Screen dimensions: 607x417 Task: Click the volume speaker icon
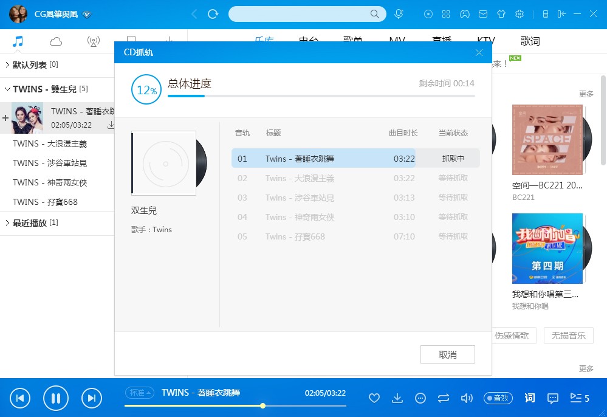tap(467, 398)
